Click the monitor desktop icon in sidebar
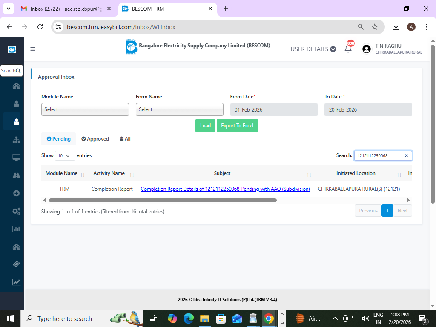Image resolution: width=436 pixels, height=327 pixels. (17, 158)
